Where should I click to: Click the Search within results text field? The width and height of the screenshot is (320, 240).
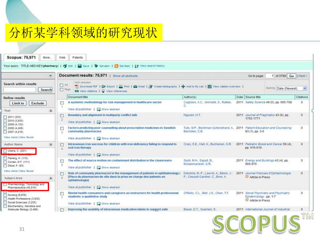(x=20, y=90)
